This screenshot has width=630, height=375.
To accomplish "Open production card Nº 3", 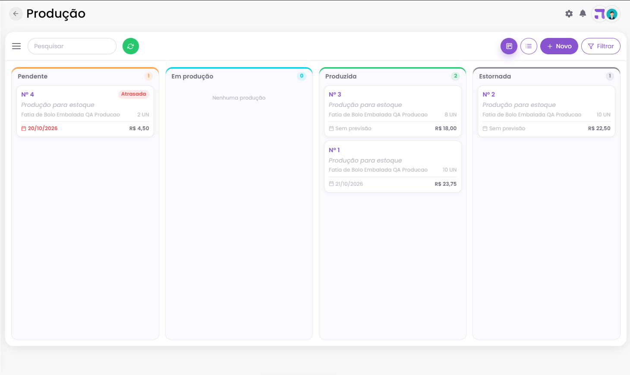I will (x=393, y=111).
